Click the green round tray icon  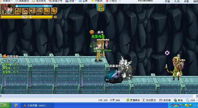pos(191,105)
